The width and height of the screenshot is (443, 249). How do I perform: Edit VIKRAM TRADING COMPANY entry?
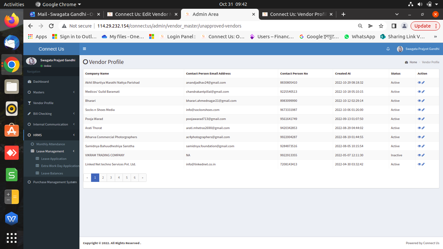(x=423, y=155)
